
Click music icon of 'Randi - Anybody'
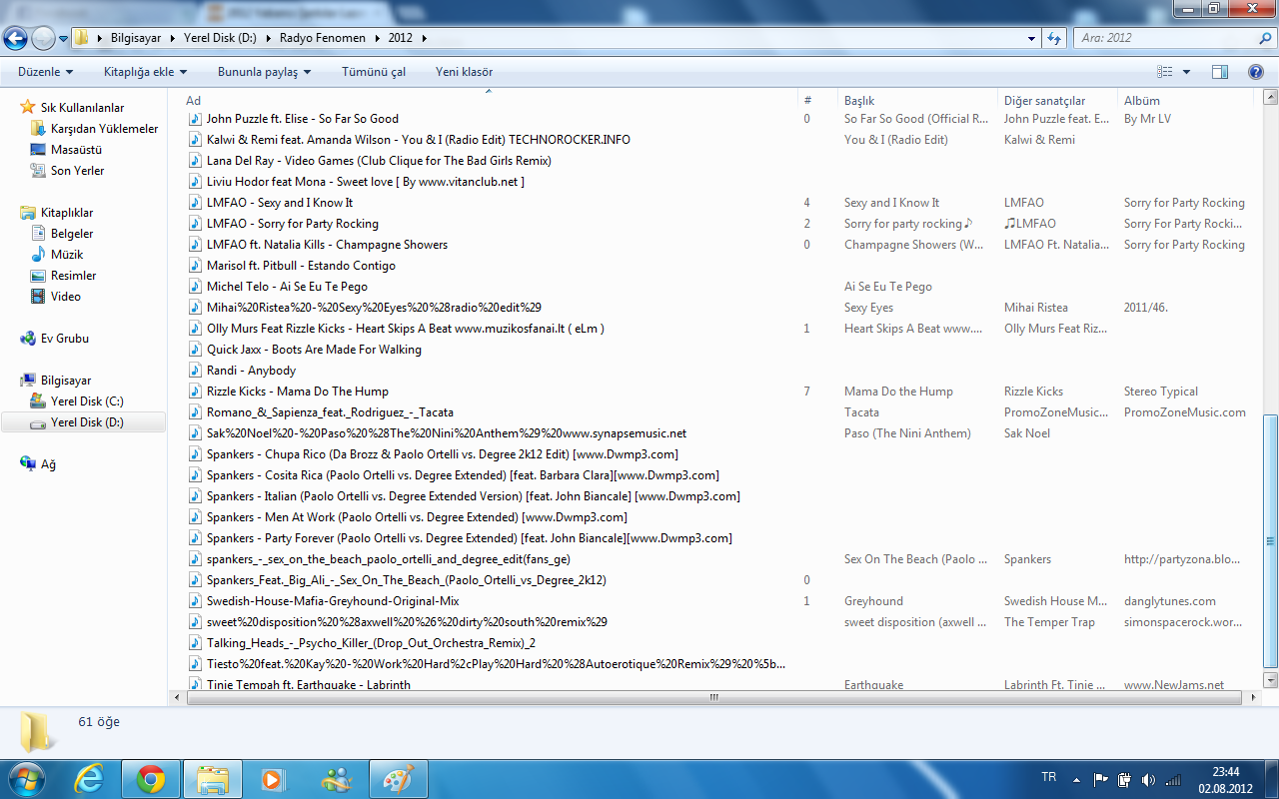(x=196, y=371)
